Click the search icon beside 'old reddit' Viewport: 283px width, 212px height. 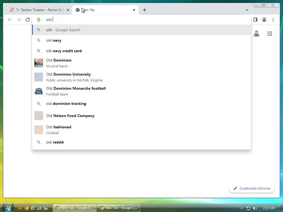[x=39, y=142]
